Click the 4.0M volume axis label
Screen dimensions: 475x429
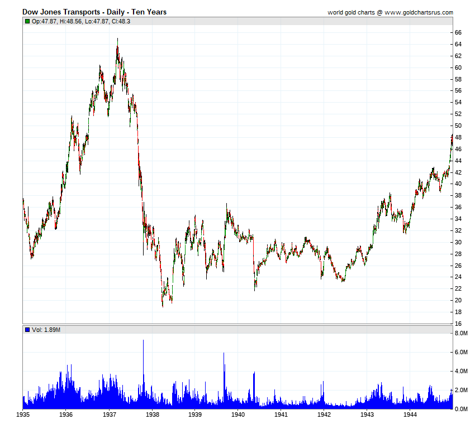pos(461,372)
